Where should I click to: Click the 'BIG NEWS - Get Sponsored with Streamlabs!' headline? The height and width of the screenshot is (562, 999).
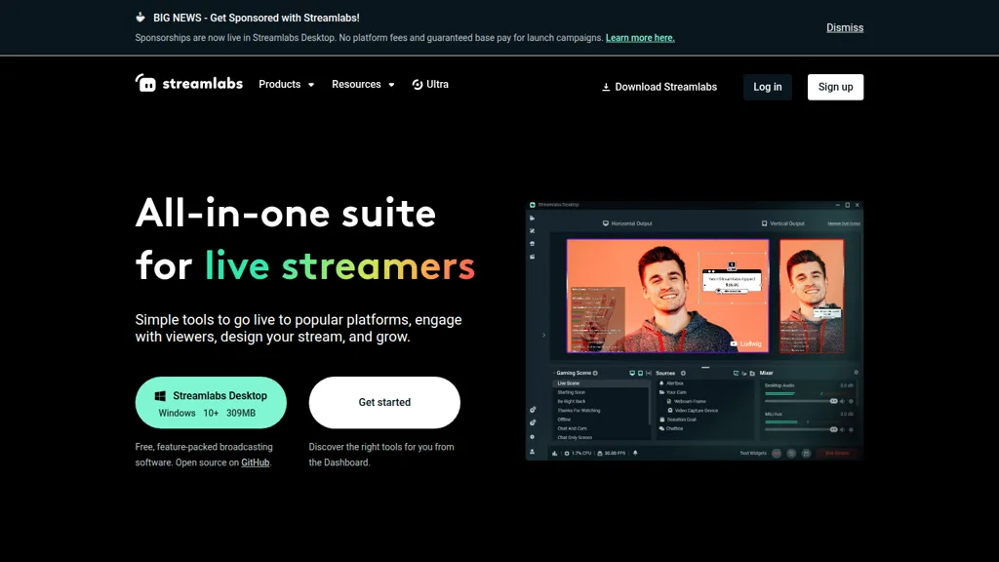tap(257, 18)
